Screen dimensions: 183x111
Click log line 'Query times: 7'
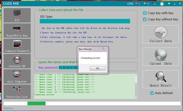[x=64, y=85]
